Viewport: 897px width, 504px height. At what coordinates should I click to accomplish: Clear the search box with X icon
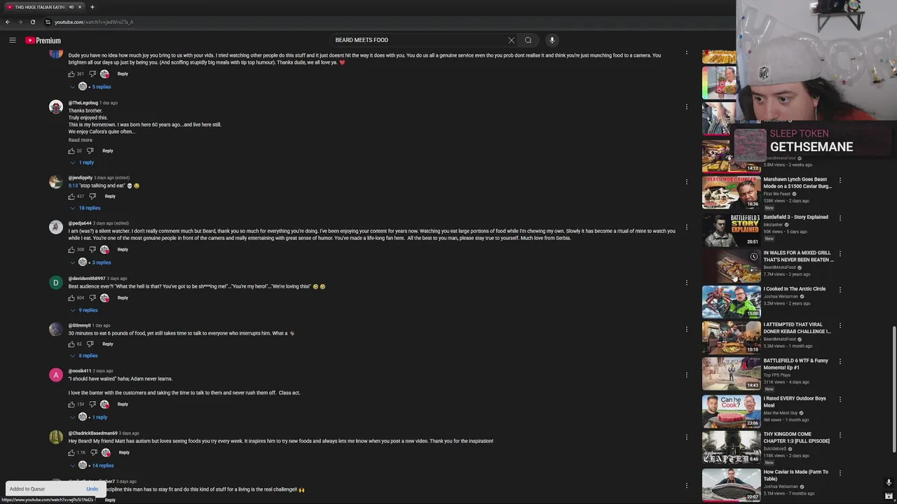point(512,40)
